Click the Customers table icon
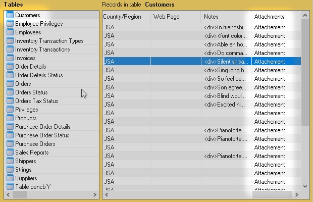This screenshot has height=202, width=313. (x=10, y=15)
